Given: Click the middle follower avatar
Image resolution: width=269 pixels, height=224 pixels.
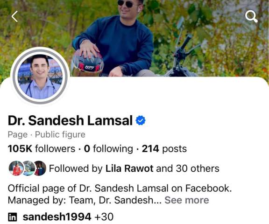Looking at the screenshot, I should tap(28, 168).
